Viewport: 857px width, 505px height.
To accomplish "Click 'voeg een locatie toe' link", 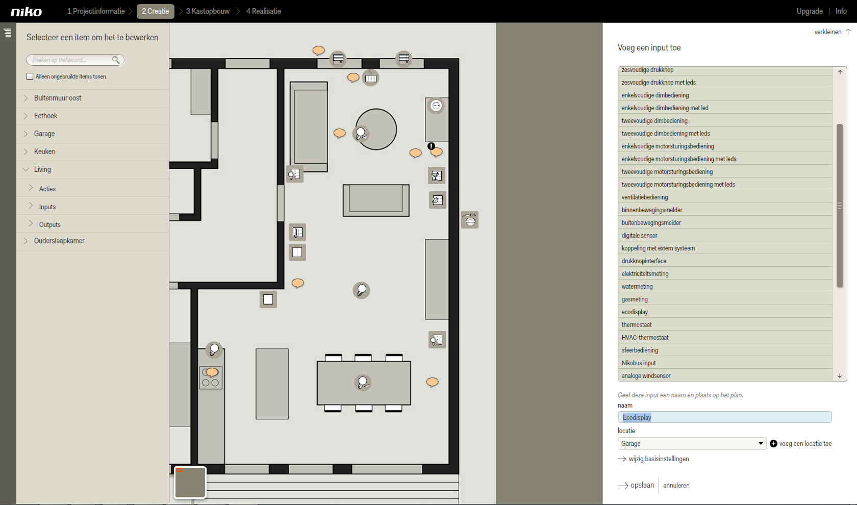I will (801, 444).
